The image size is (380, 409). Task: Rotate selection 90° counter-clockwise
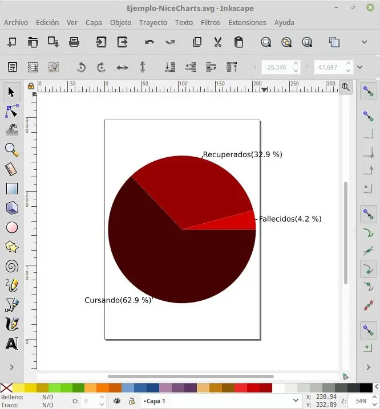(x=81, y=67)
